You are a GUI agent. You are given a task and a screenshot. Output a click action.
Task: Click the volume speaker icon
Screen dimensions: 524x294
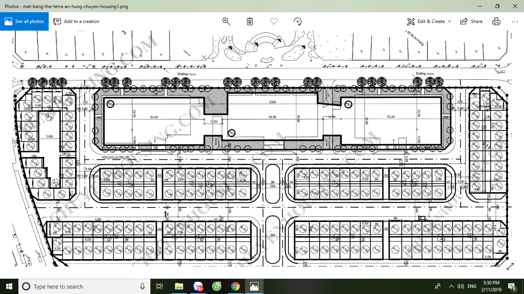coord(461,286)
